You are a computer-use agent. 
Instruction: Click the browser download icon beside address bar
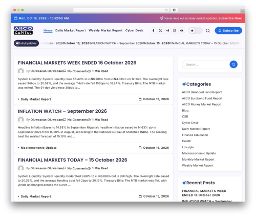click(x=174, y=10)
